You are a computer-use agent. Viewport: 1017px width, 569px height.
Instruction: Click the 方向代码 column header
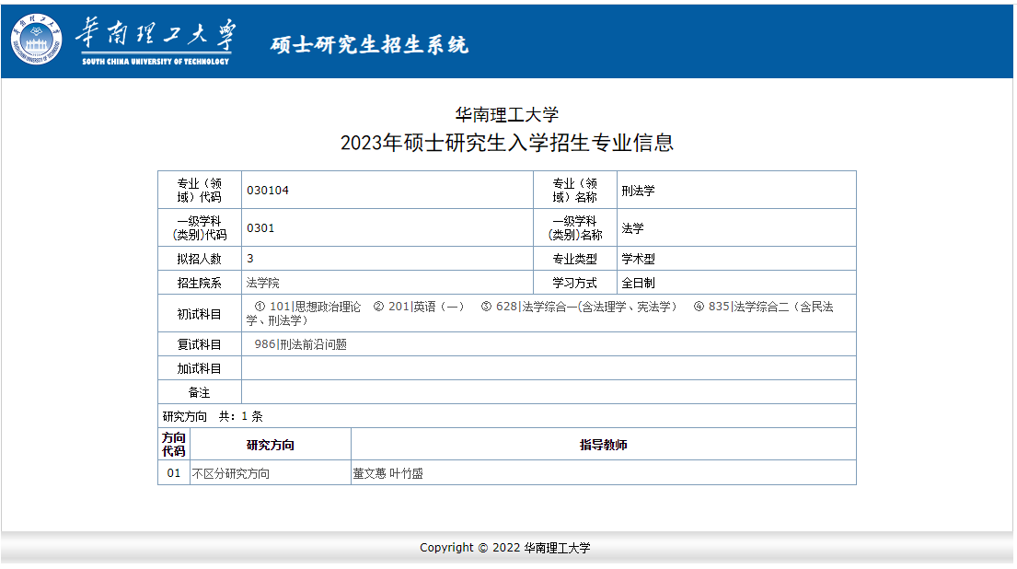pyautogui.click(x=174, y=444)
